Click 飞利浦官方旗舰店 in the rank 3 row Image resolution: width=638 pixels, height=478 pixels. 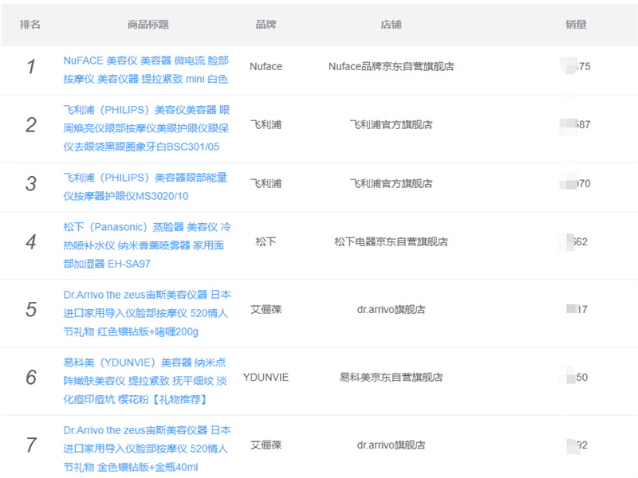(391, 183)
